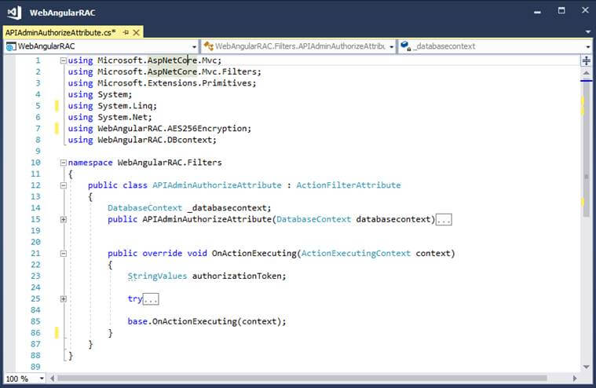Click the ActionExecutingContext parameter type
This screenshot has height=388, width=596.
click(x=356, y=253)
